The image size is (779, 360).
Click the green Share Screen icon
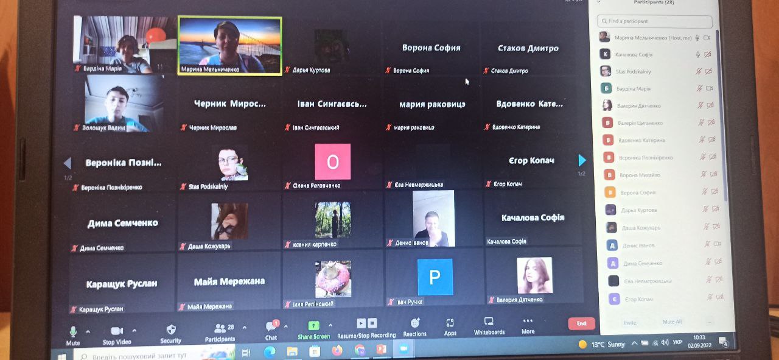(x=313, y=326)
